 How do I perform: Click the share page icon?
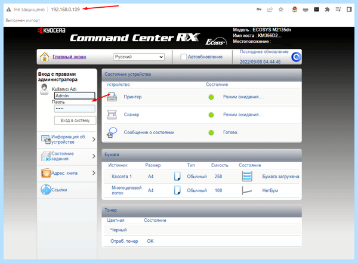pos(270,10)
